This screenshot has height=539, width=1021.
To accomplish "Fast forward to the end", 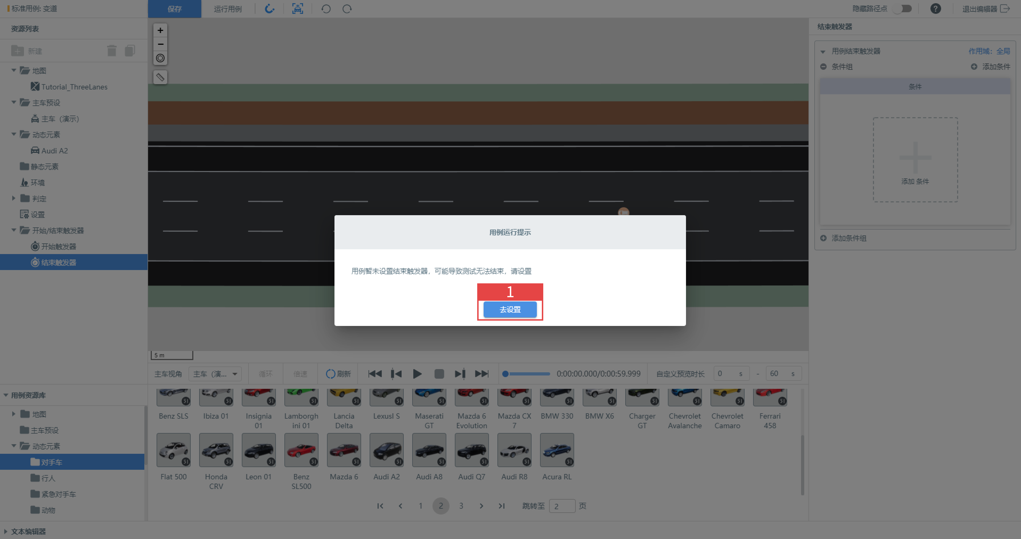I will coord(481,374).
